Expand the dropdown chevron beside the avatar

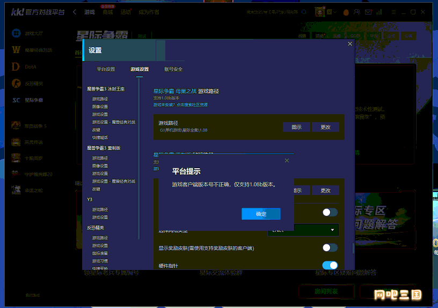click(334, 12)
